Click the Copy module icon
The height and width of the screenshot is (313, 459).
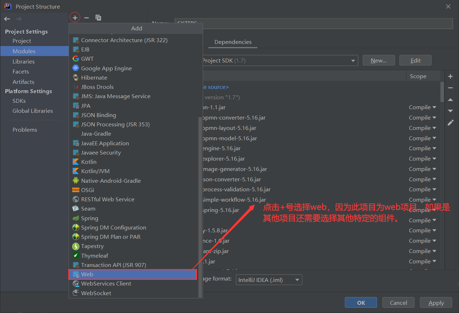click(98, 17)
